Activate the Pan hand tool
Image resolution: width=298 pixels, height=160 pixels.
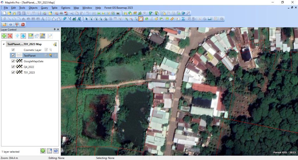pyautogui.click(x=141, y=19)
